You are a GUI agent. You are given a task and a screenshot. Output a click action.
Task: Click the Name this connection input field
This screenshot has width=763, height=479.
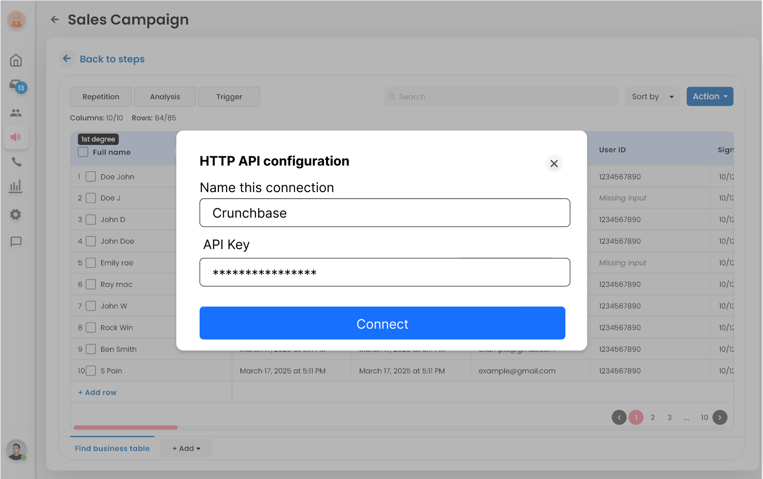pos(385,213)
